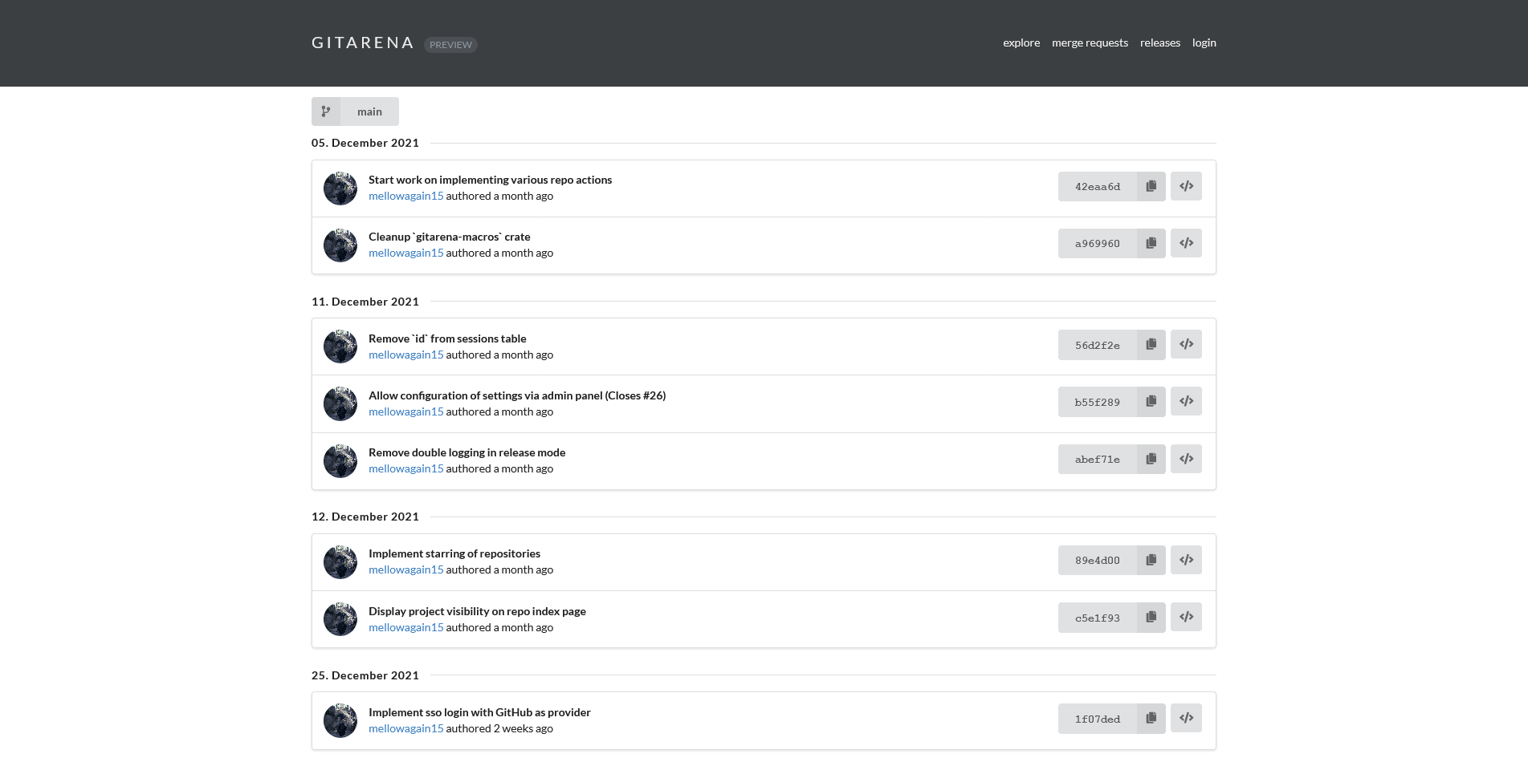This screenshot has height=766, width=1528.
Task: Open mellowagain15 profile on the c5e1f93 commit
Action: (x=405, y=627)
